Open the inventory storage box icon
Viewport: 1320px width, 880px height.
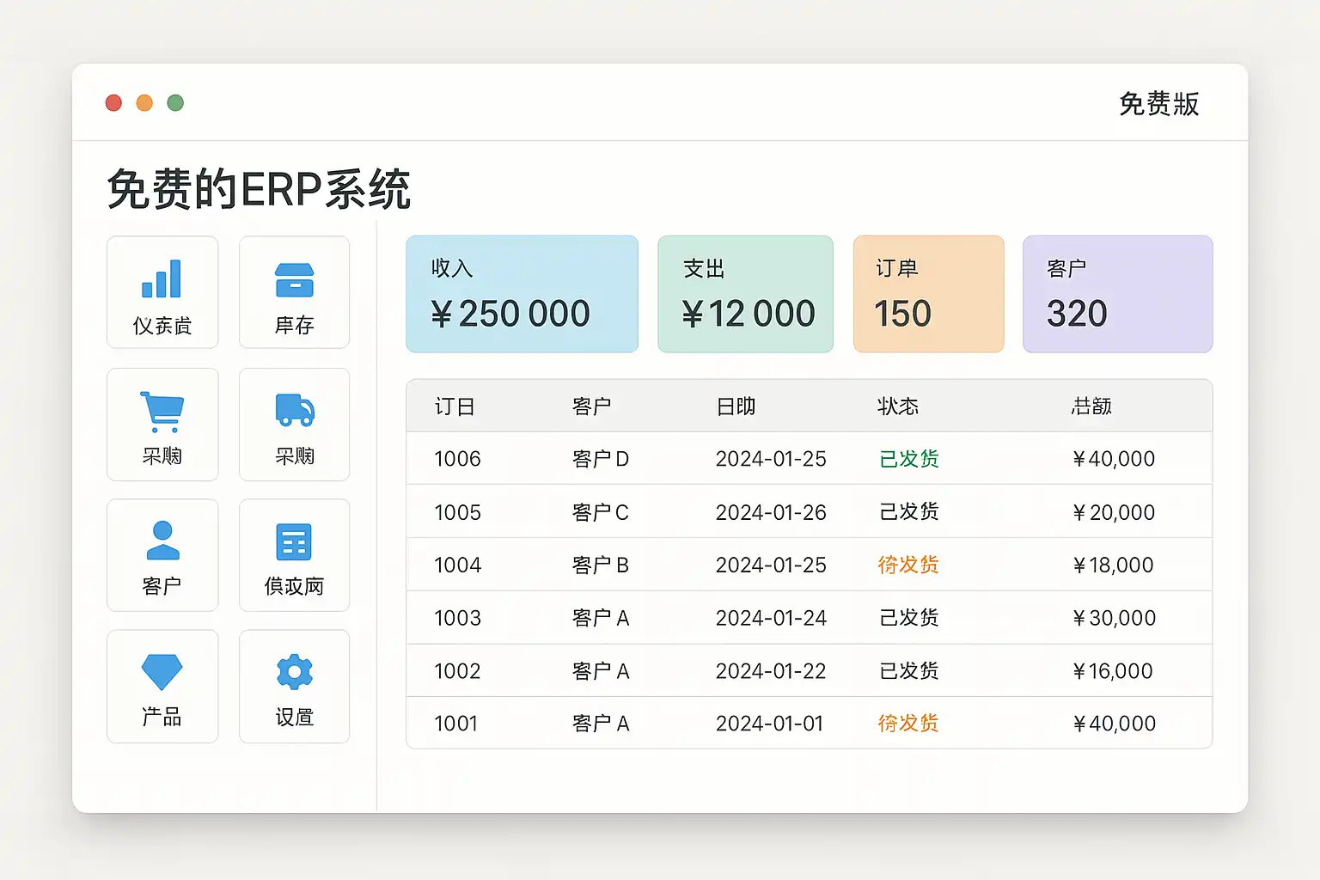294,280
